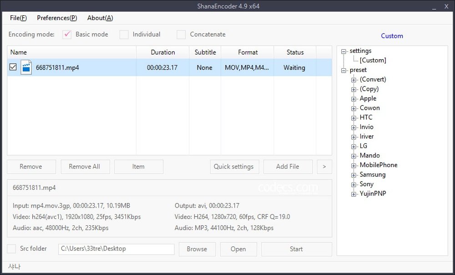Open Quick settings

pyautogui.click(x=234, y=167)
